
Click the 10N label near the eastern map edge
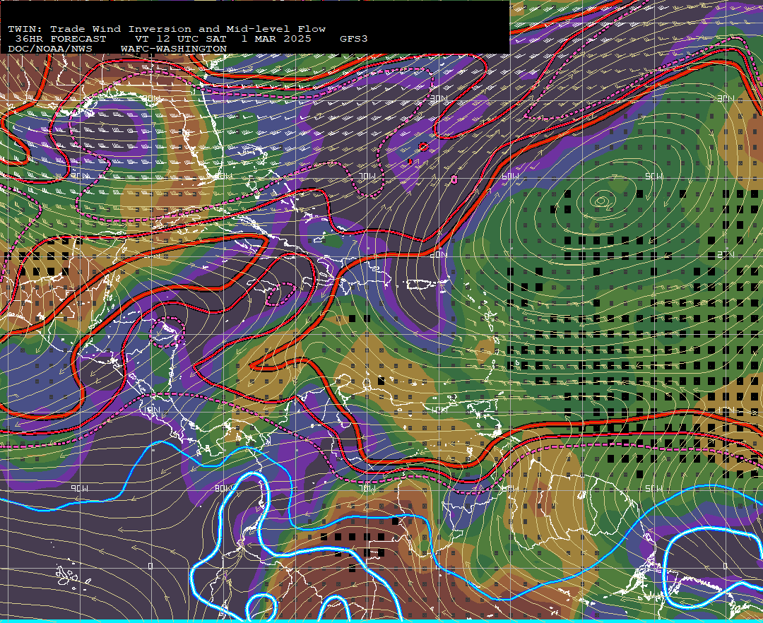coord(726,410)
